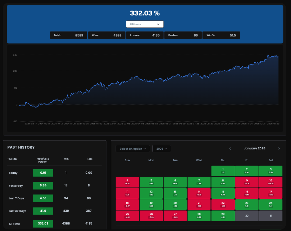Screen dimensions: 291x231
Task: Select January 28 green calendar cell
Action: tap(199, 216)
